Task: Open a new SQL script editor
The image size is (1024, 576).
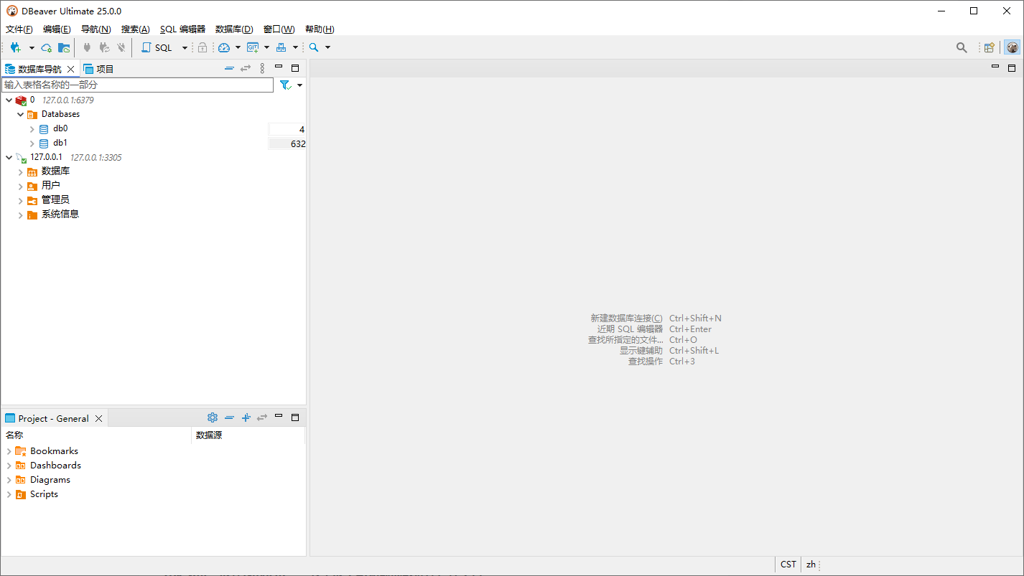Action: pos(157,47)
